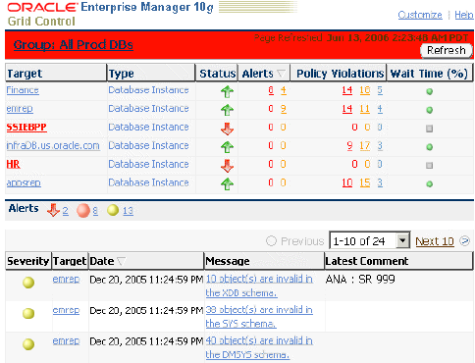475x363 pixels.
Task: Click the Wait Time (%) column header
Action: pyautogui.click(x=429, y=74)
